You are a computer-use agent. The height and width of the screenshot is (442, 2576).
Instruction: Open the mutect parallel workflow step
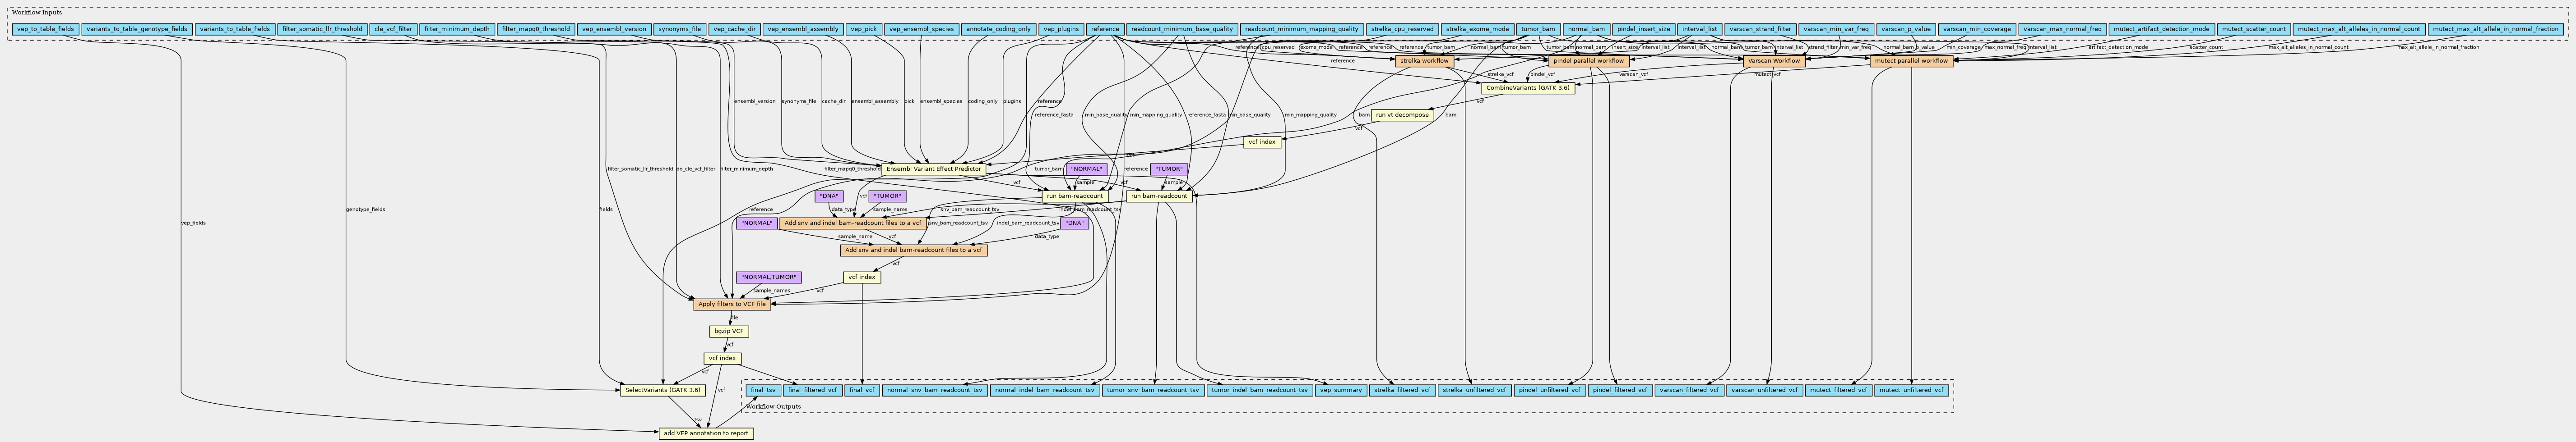1911,61
